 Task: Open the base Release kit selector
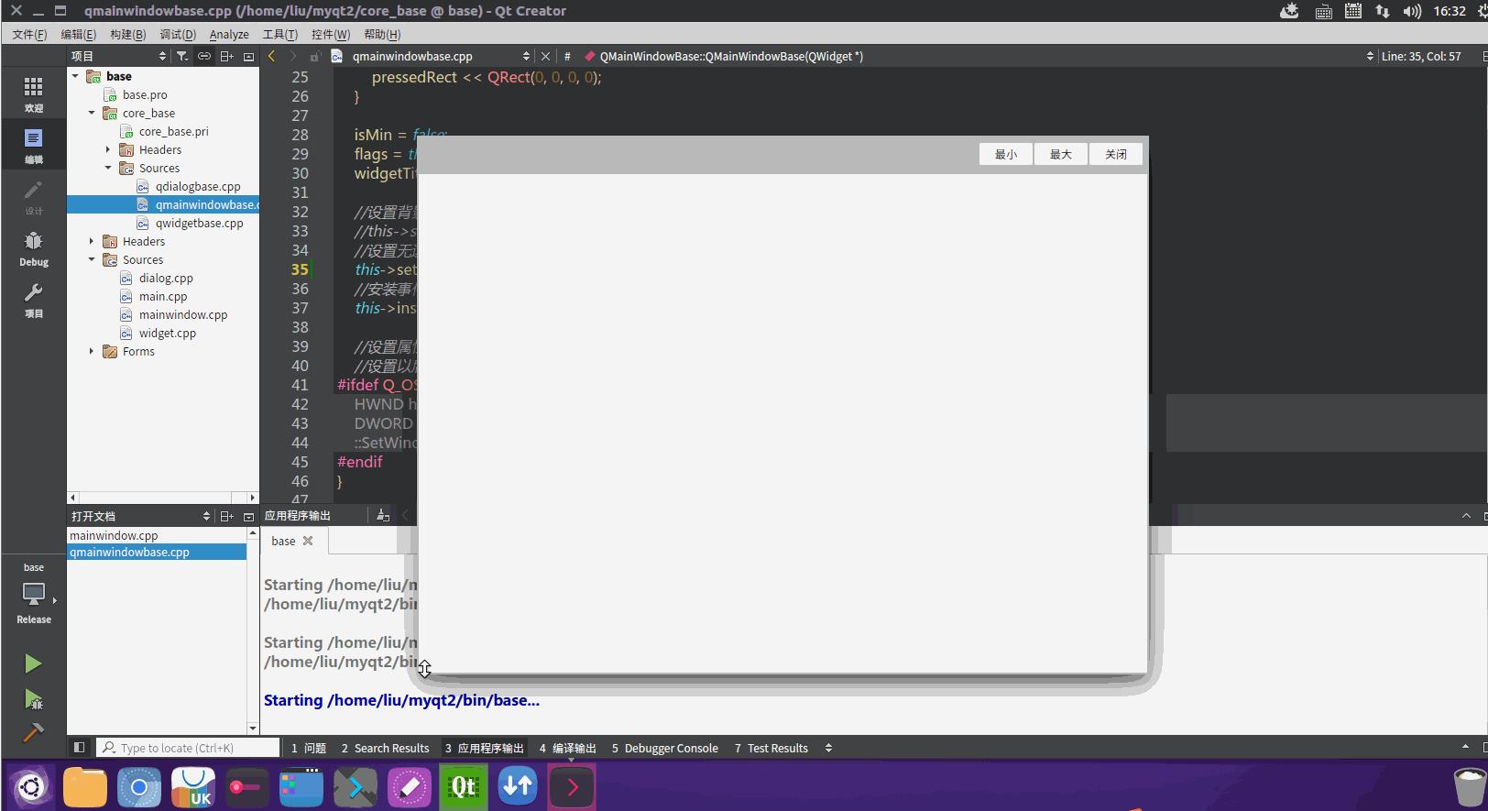pyautogui.click(x=33, y=594)
